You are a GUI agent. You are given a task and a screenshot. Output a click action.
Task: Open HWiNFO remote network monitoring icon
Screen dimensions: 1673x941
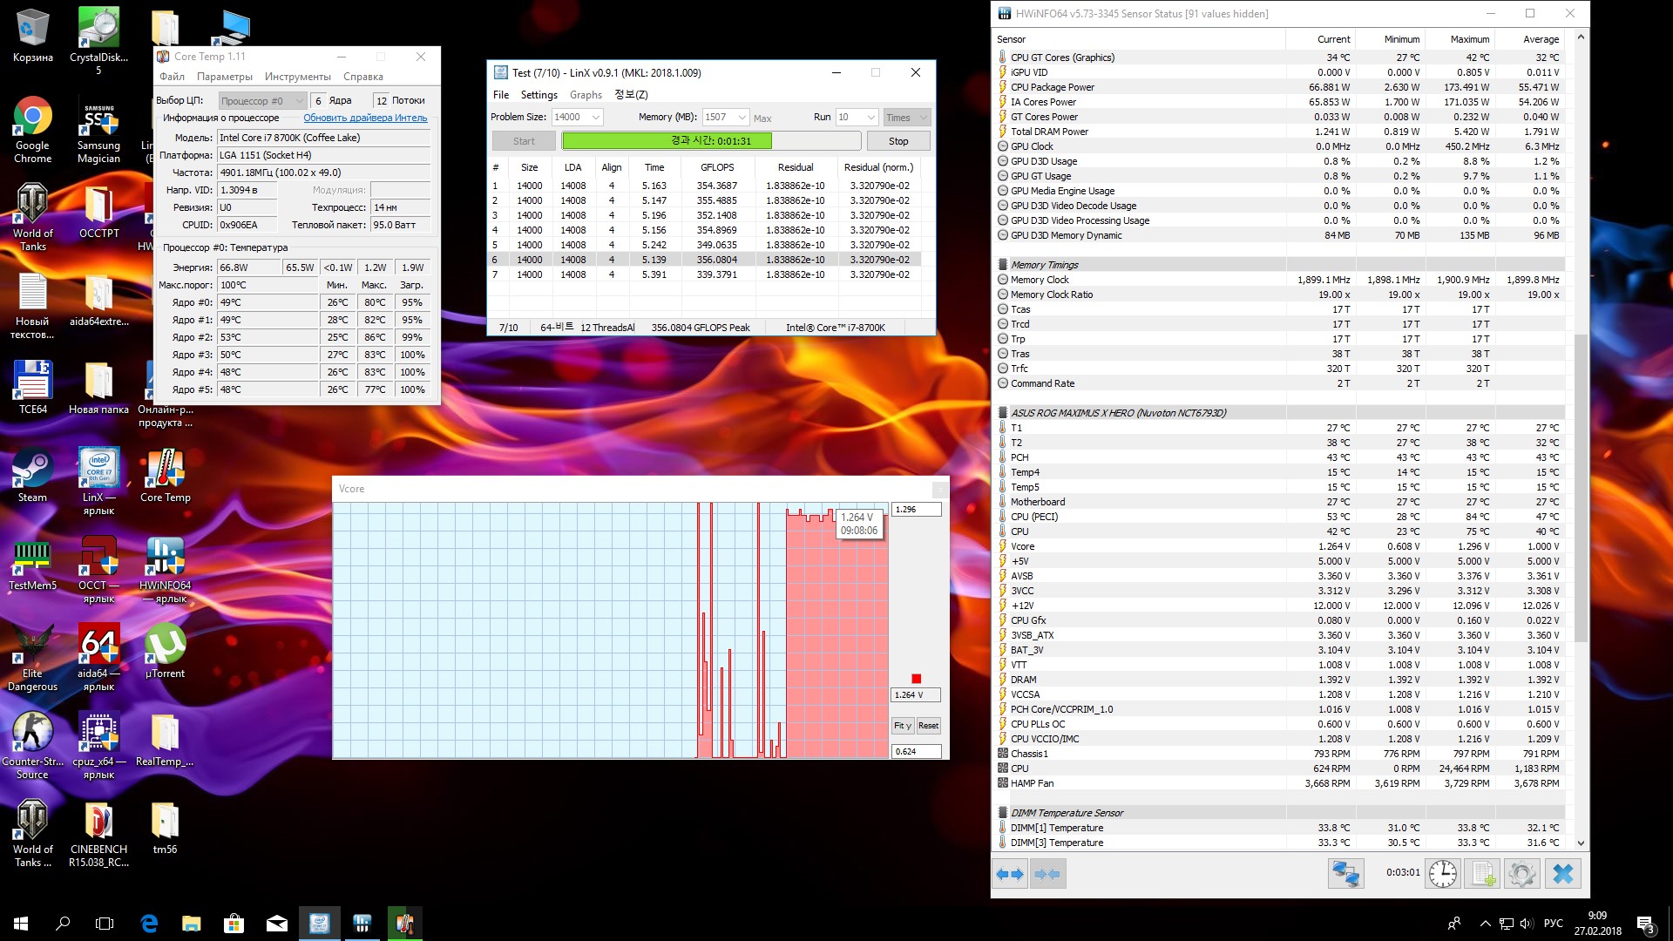pos(1345,874)
